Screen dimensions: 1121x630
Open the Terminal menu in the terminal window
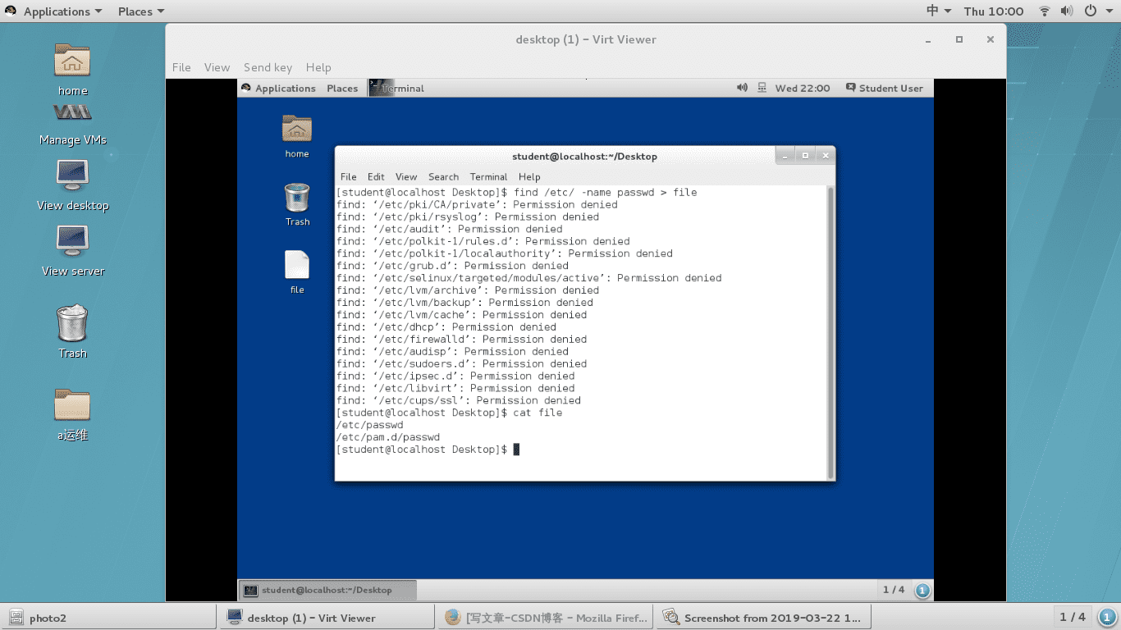488,176
